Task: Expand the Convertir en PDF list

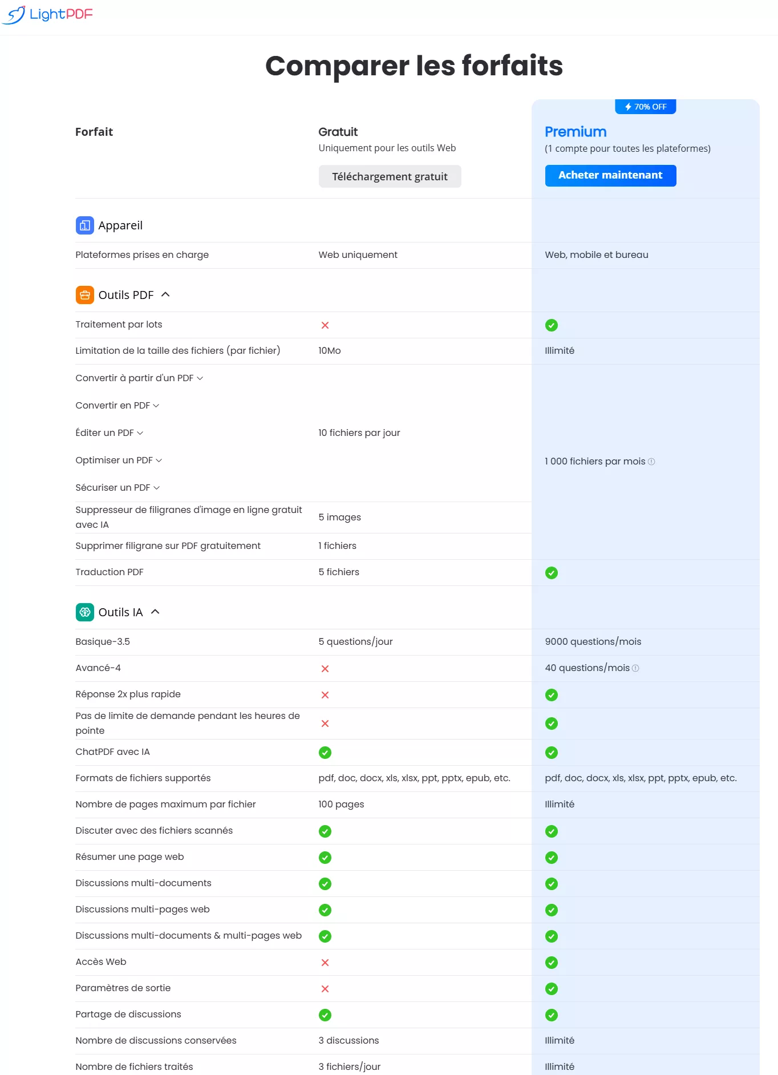Action: 156,406
